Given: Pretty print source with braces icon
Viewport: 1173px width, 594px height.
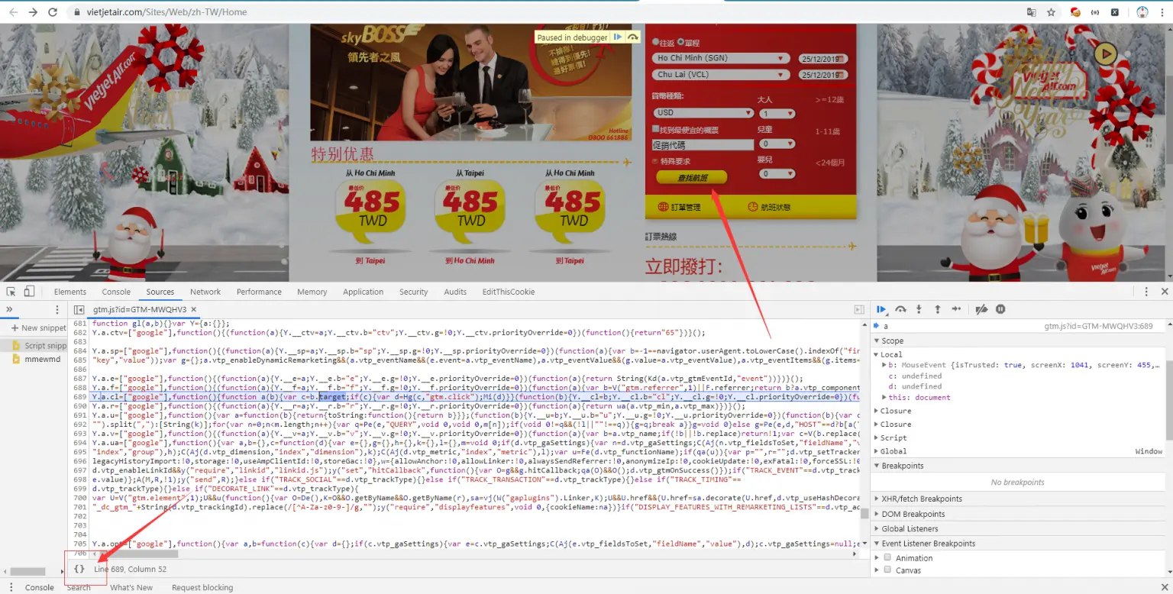Looking at the screenshot, I should point(79,569).
